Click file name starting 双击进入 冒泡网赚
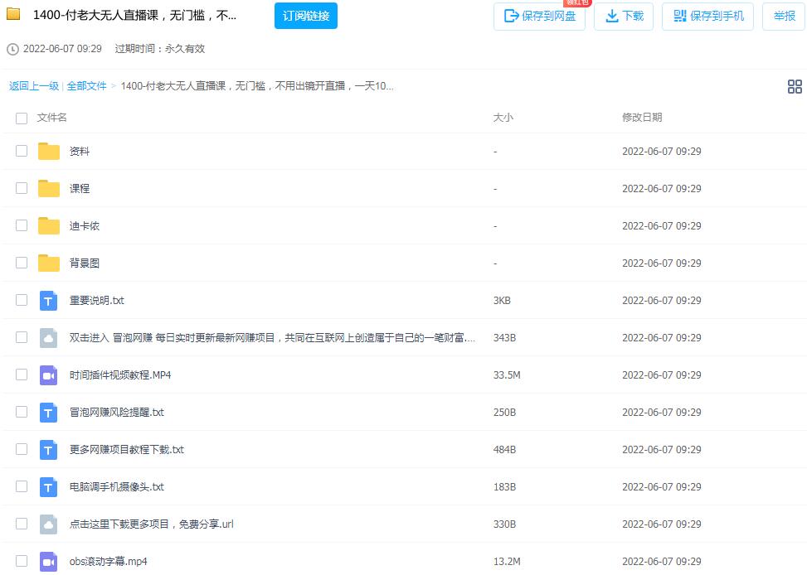Screen dimensions: 807x575 (272, 338)
